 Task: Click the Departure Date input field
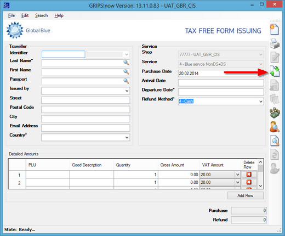221,92
